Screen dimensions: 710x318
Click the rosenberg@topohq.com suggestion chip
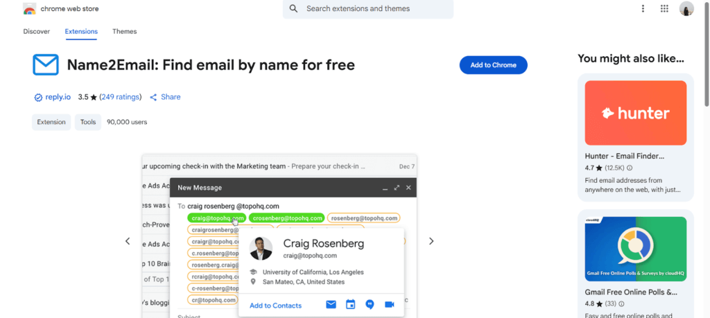(x=363, y=218)
